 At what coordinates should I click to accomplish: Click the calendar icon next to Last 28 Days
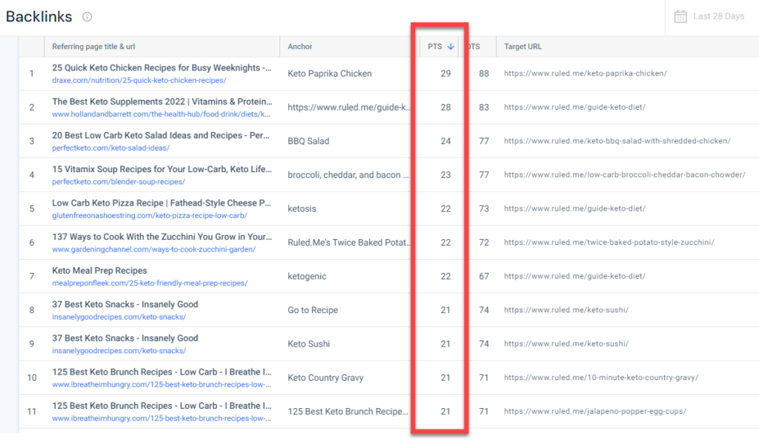pos(680,16)
